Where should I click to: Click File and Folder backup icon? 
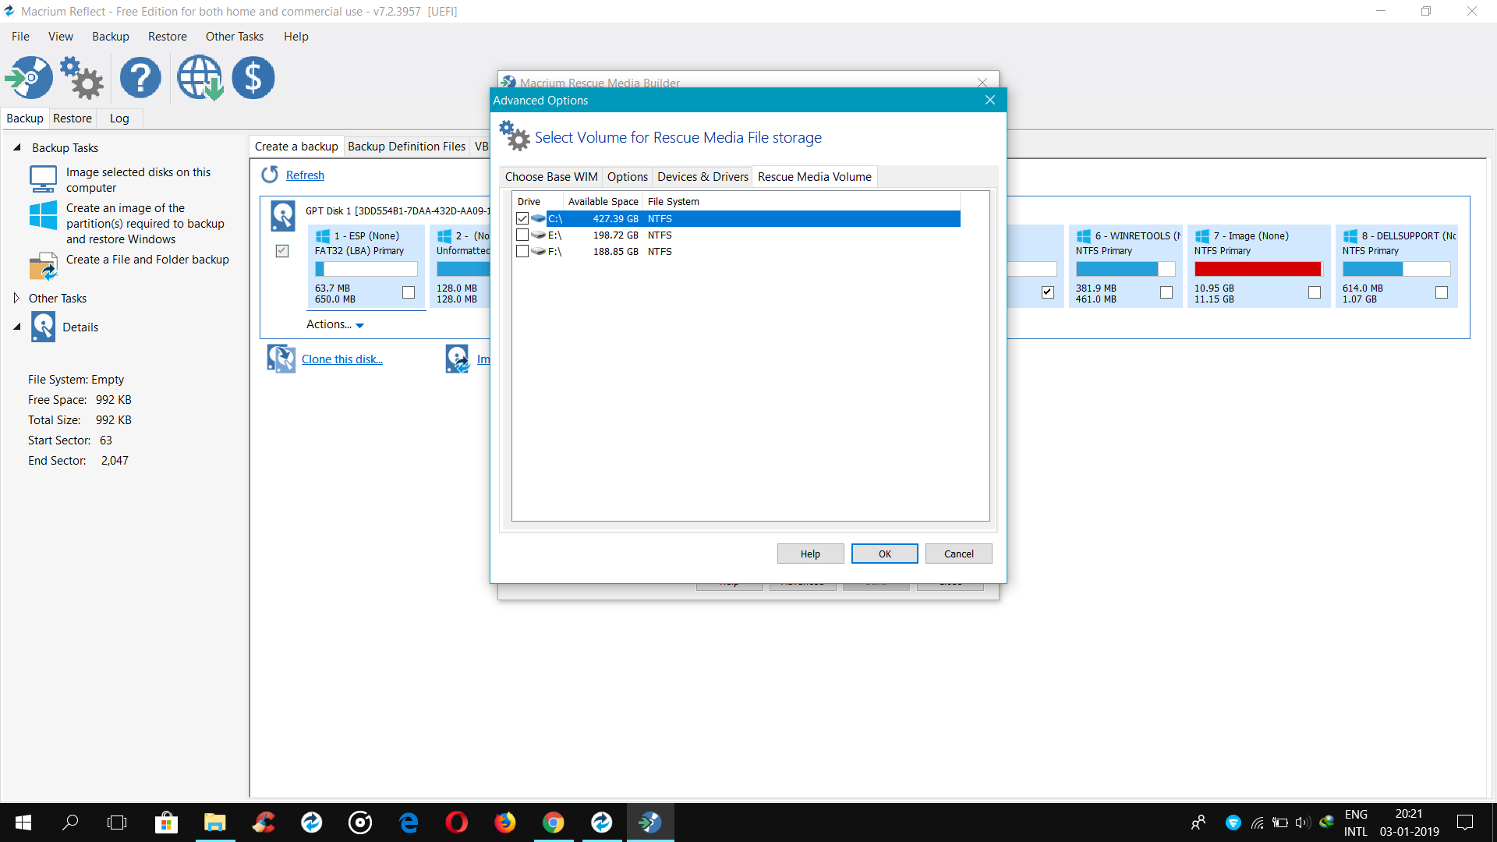[x=43, y=267]
